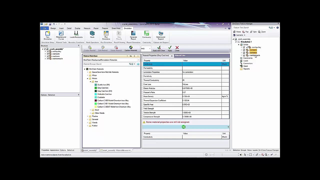Close the Material Properties (Gray Cast Iron) tab
320x180 pixels.
click(x=172, y=55)
